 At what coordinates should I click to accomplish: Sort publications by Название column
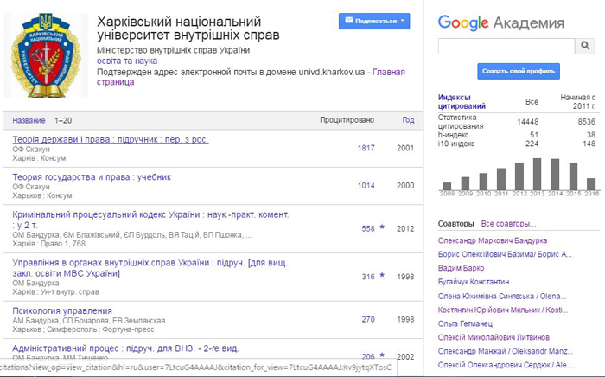click(29, 120)
